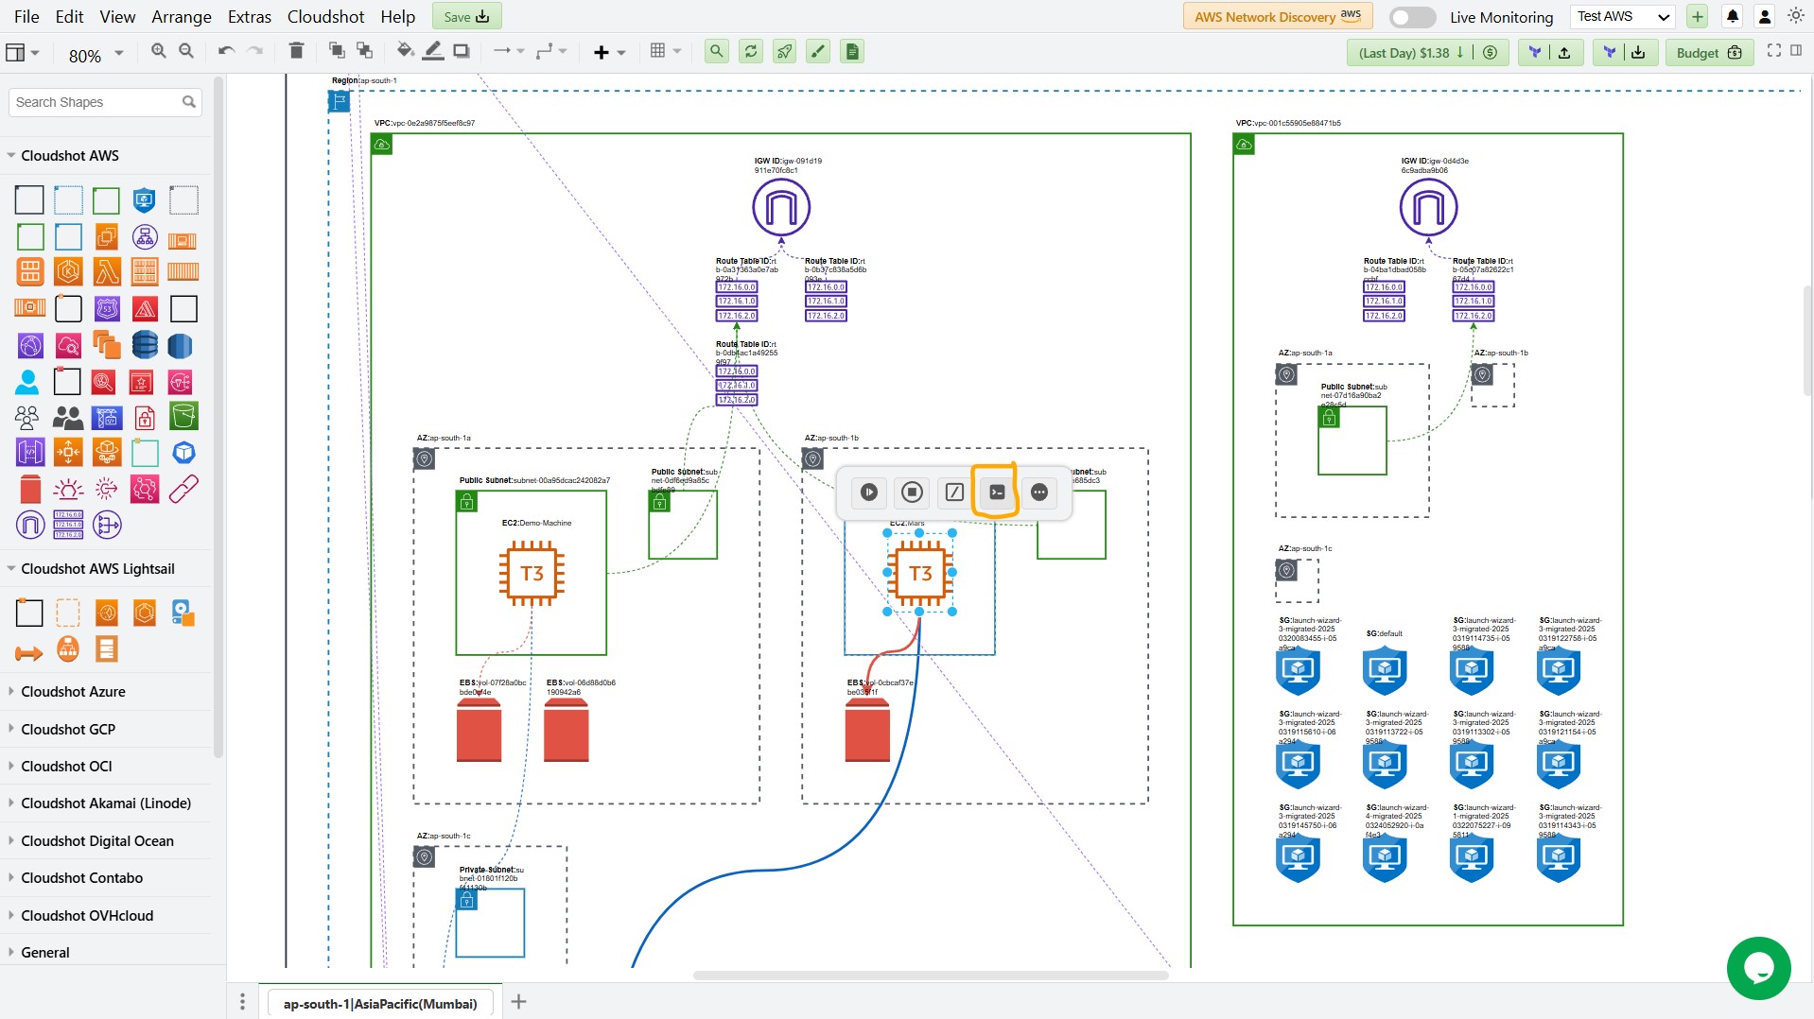Click the Zoom In magnifier icon

[159, 51]
